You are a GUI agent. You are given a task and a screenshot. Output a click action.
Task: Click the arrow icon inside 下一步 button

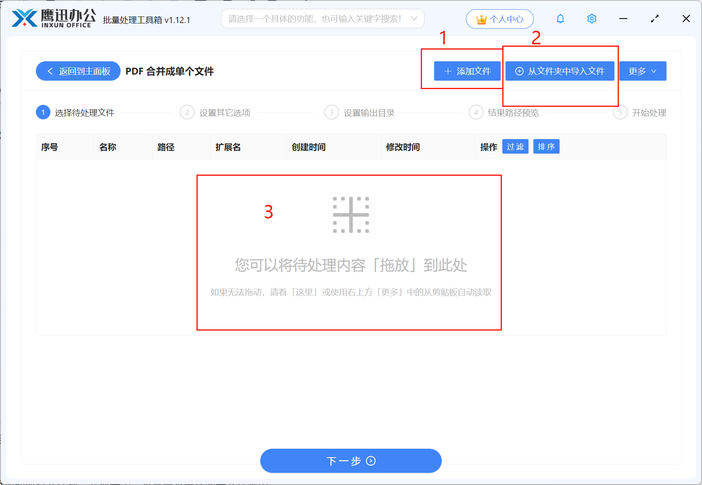370,461
